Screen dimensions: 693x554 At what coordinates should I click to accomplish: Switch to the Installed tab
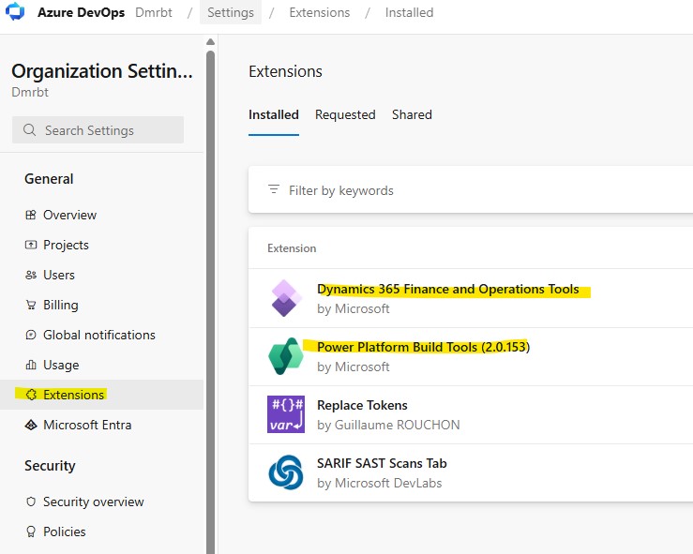274,115
